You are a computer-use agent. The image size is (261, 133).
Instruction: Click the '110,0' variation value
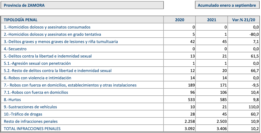coord(254,107)
